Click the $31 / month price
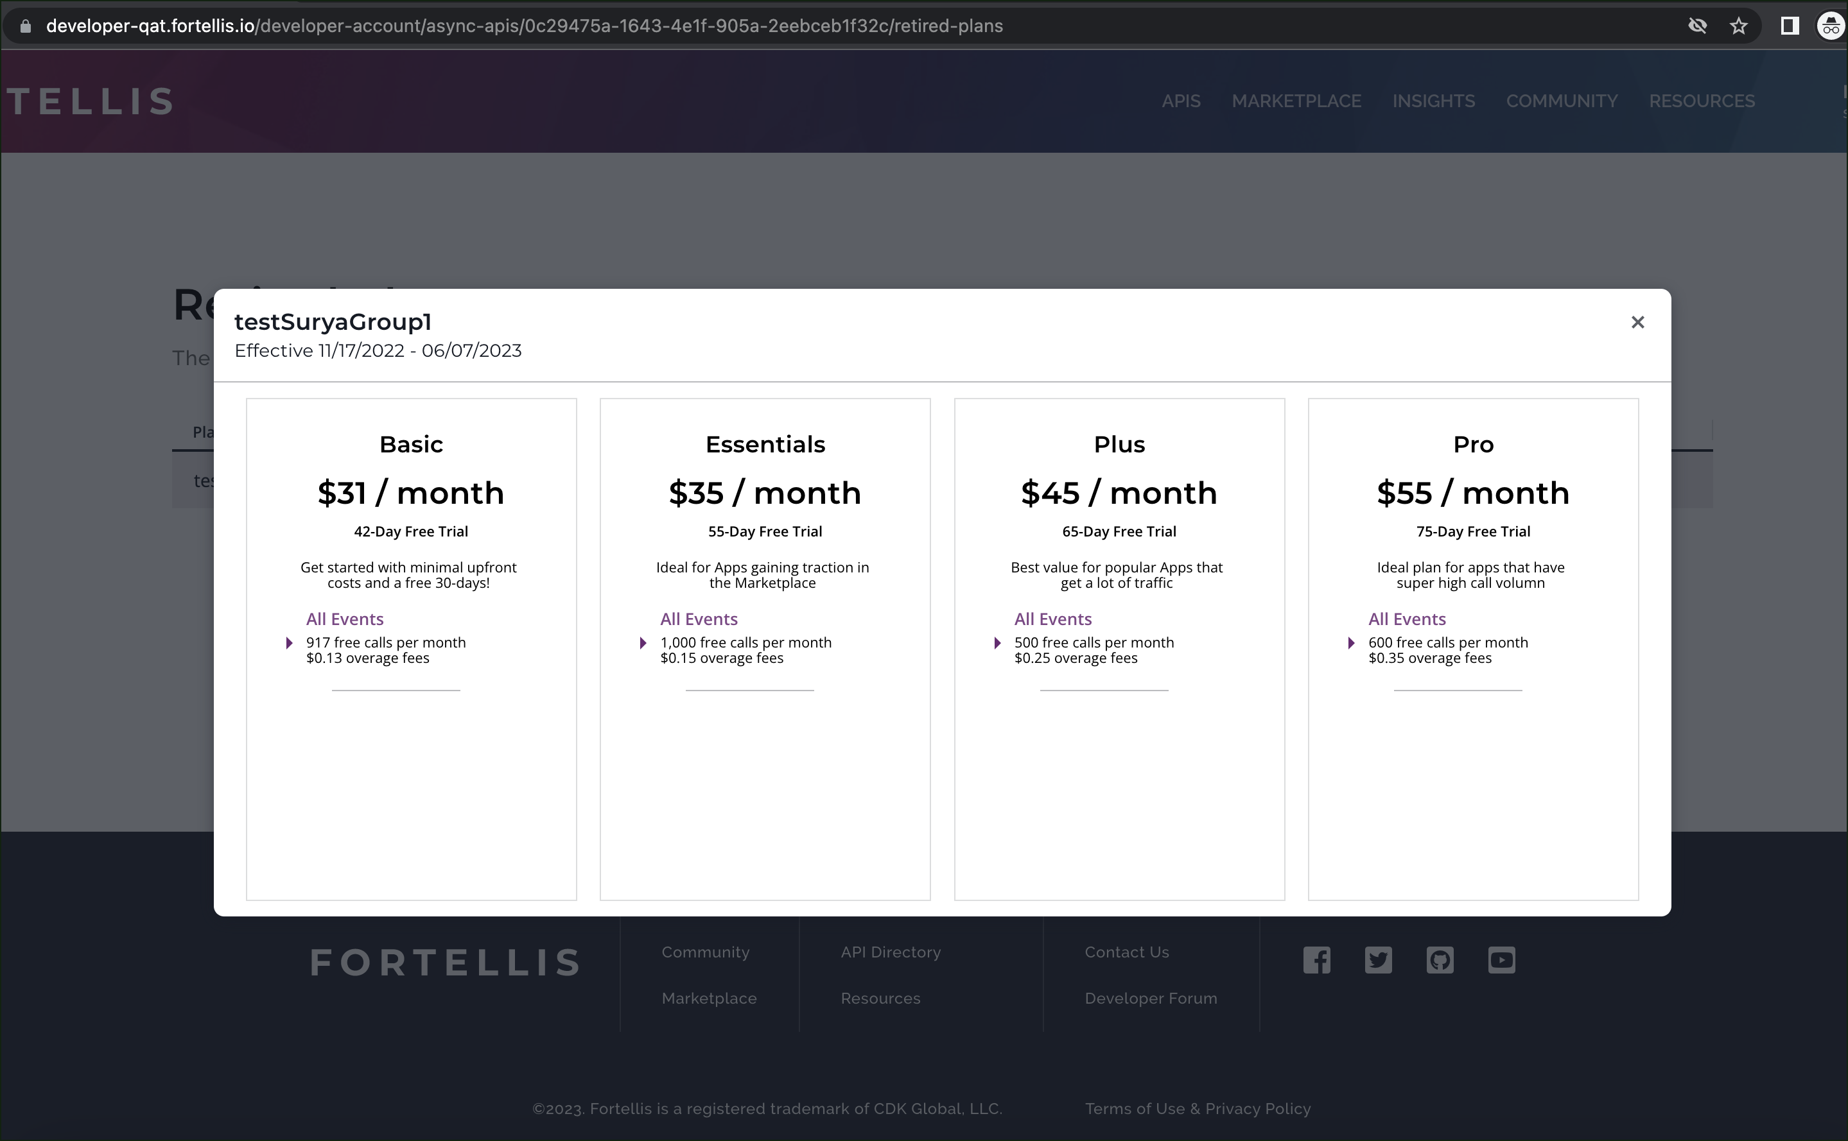This screenshot has width=1848, height=1141. (411, 493)
